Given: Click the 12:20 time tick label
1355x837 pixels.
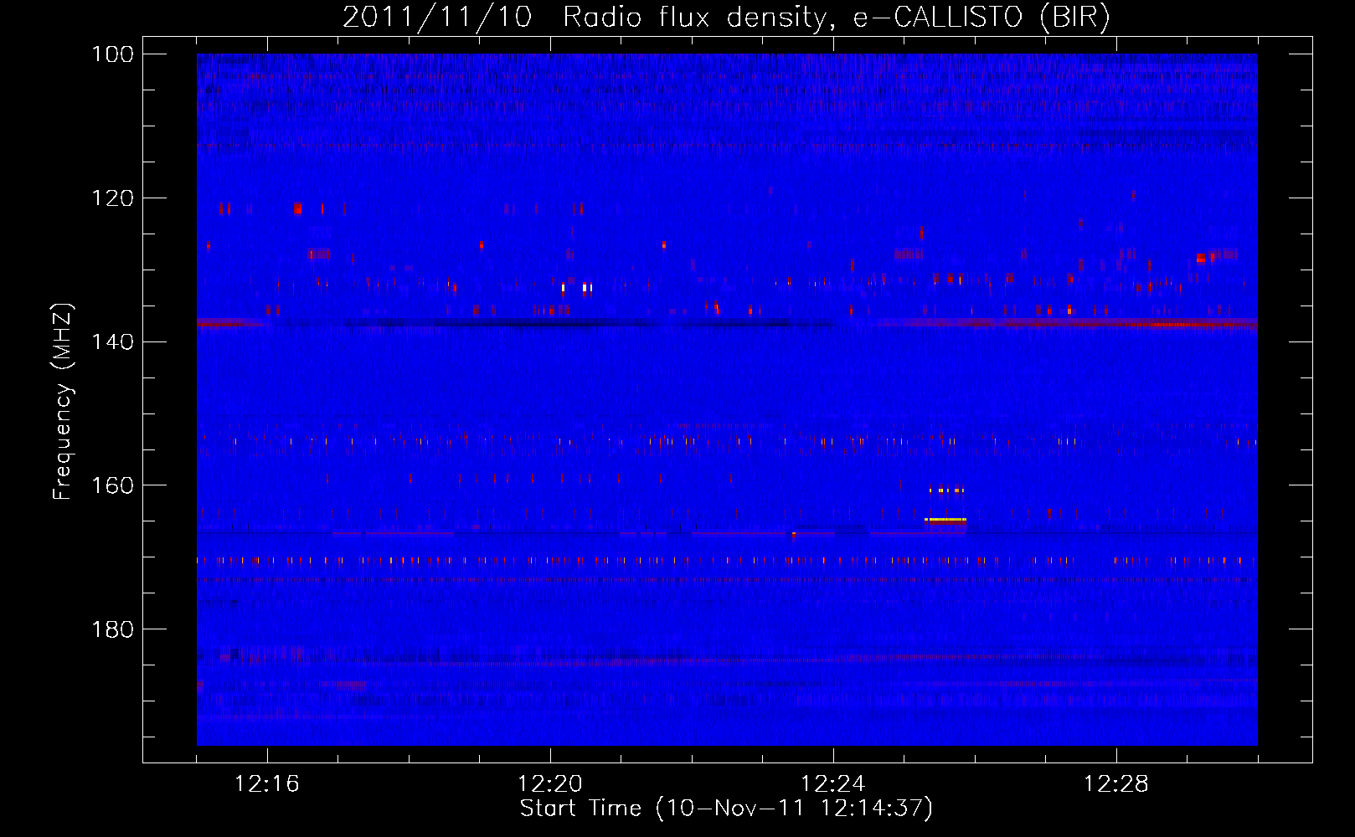Looking at the screenshot, I should (550, 784).
